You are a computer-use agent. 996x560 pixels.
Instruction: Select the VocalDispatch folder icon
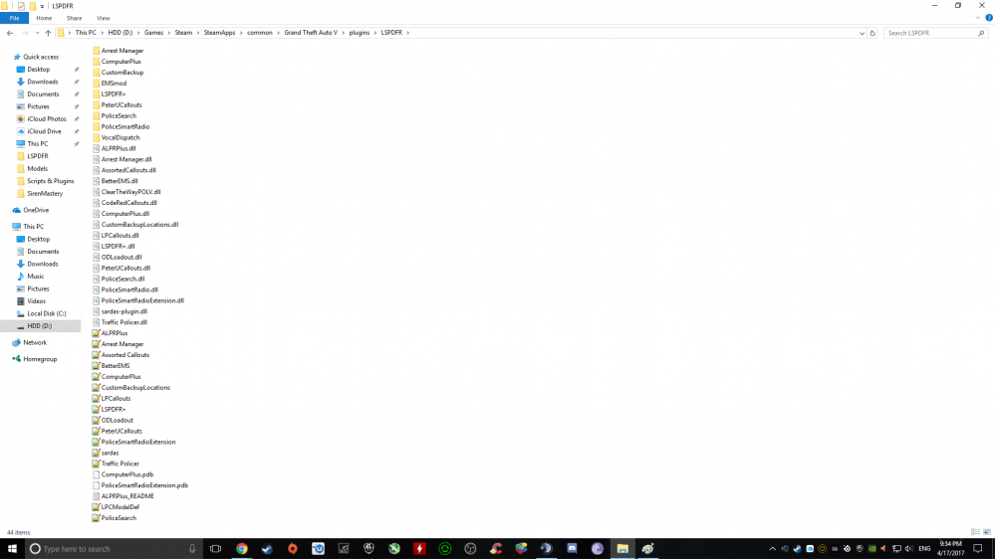tap(96, 137)
